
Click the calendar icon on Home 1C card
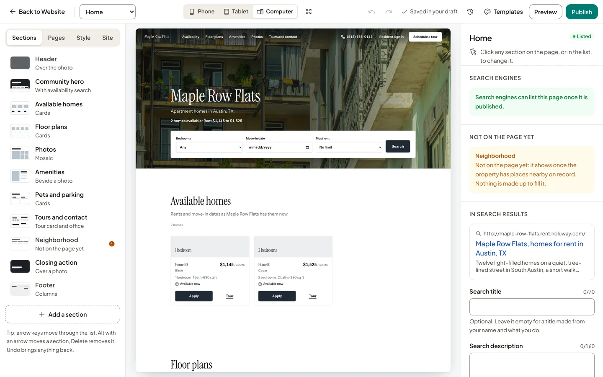click(260, 284)
